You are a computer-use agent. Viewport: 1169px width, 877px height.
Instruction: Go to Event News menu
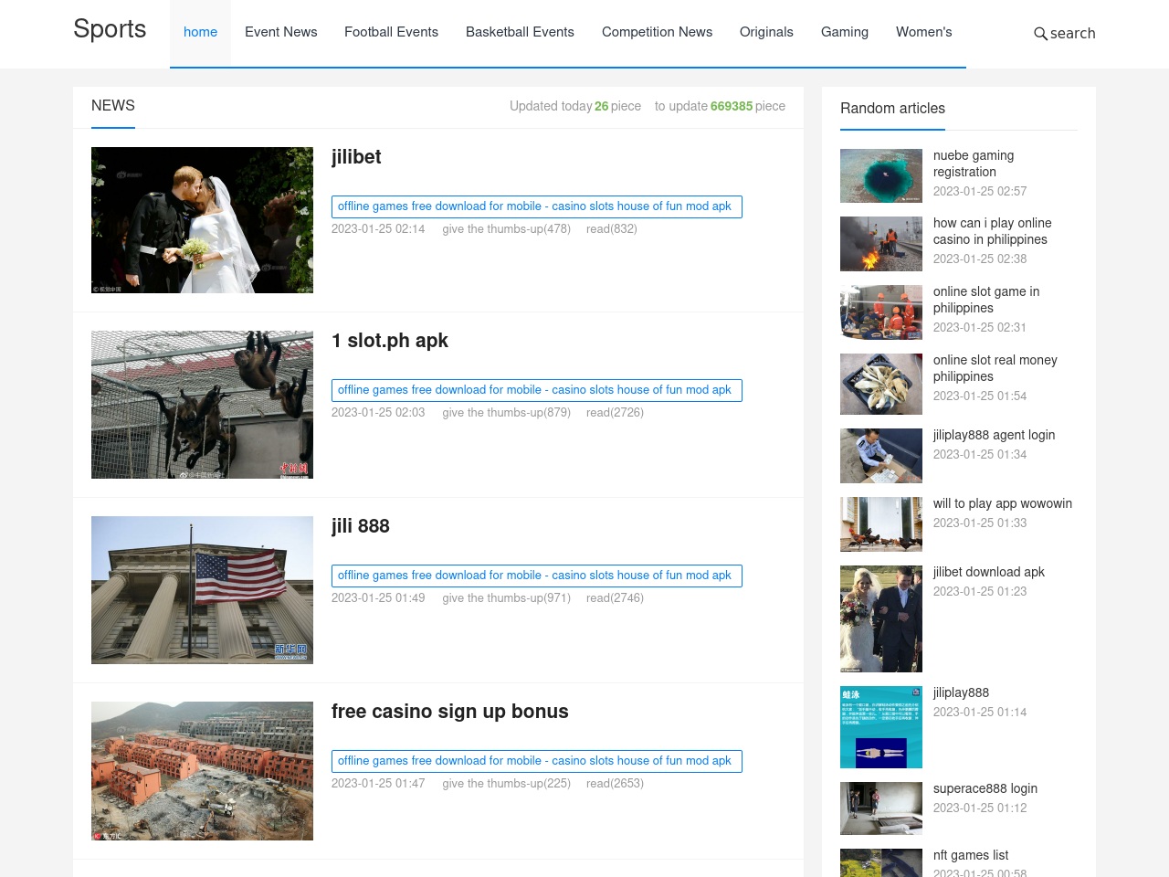pyautogui.click(x=281, y=32)
